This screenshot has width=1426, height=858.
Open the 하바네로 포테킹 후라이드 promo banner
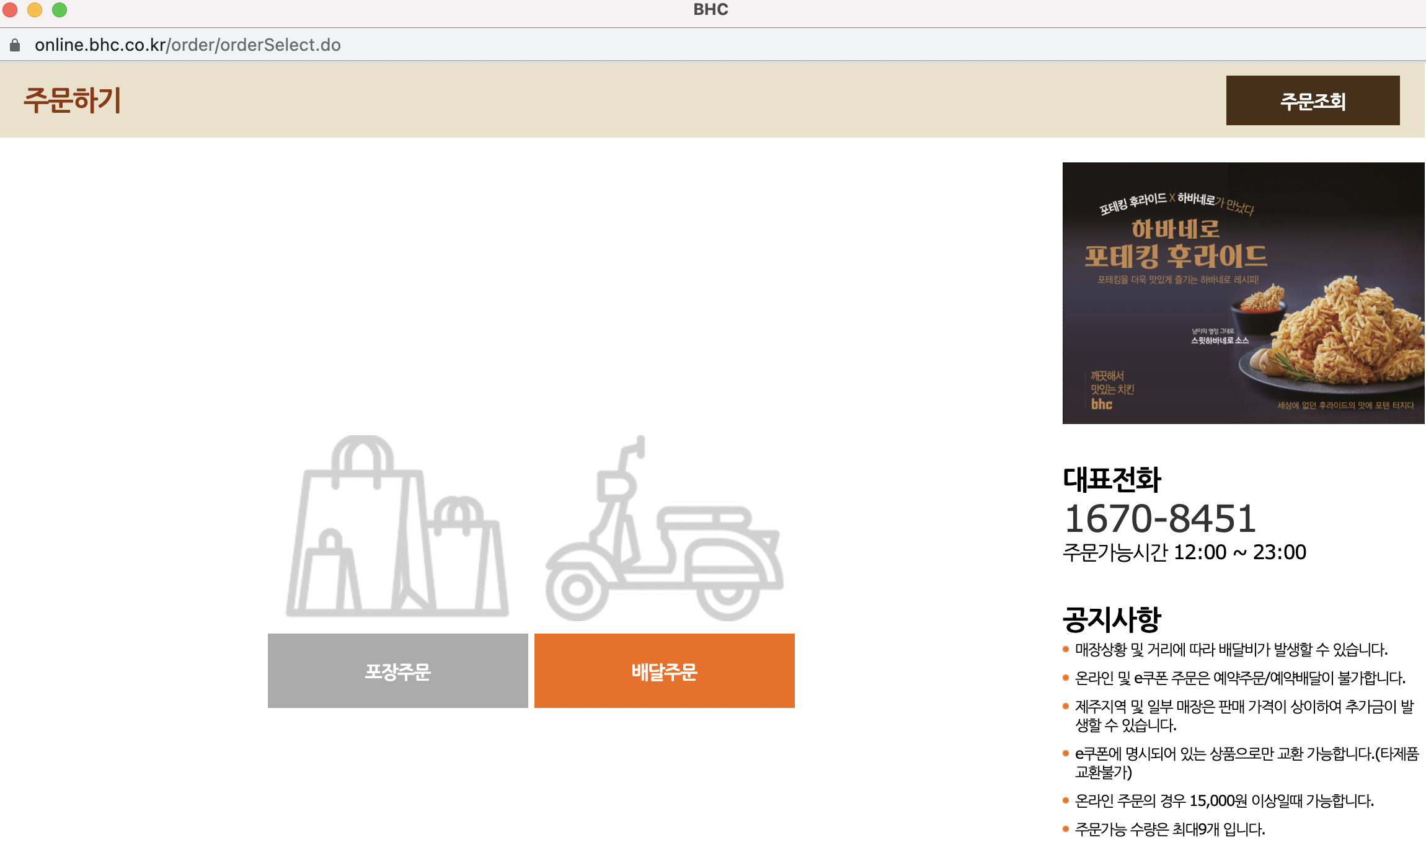(x=1243, y=293)
